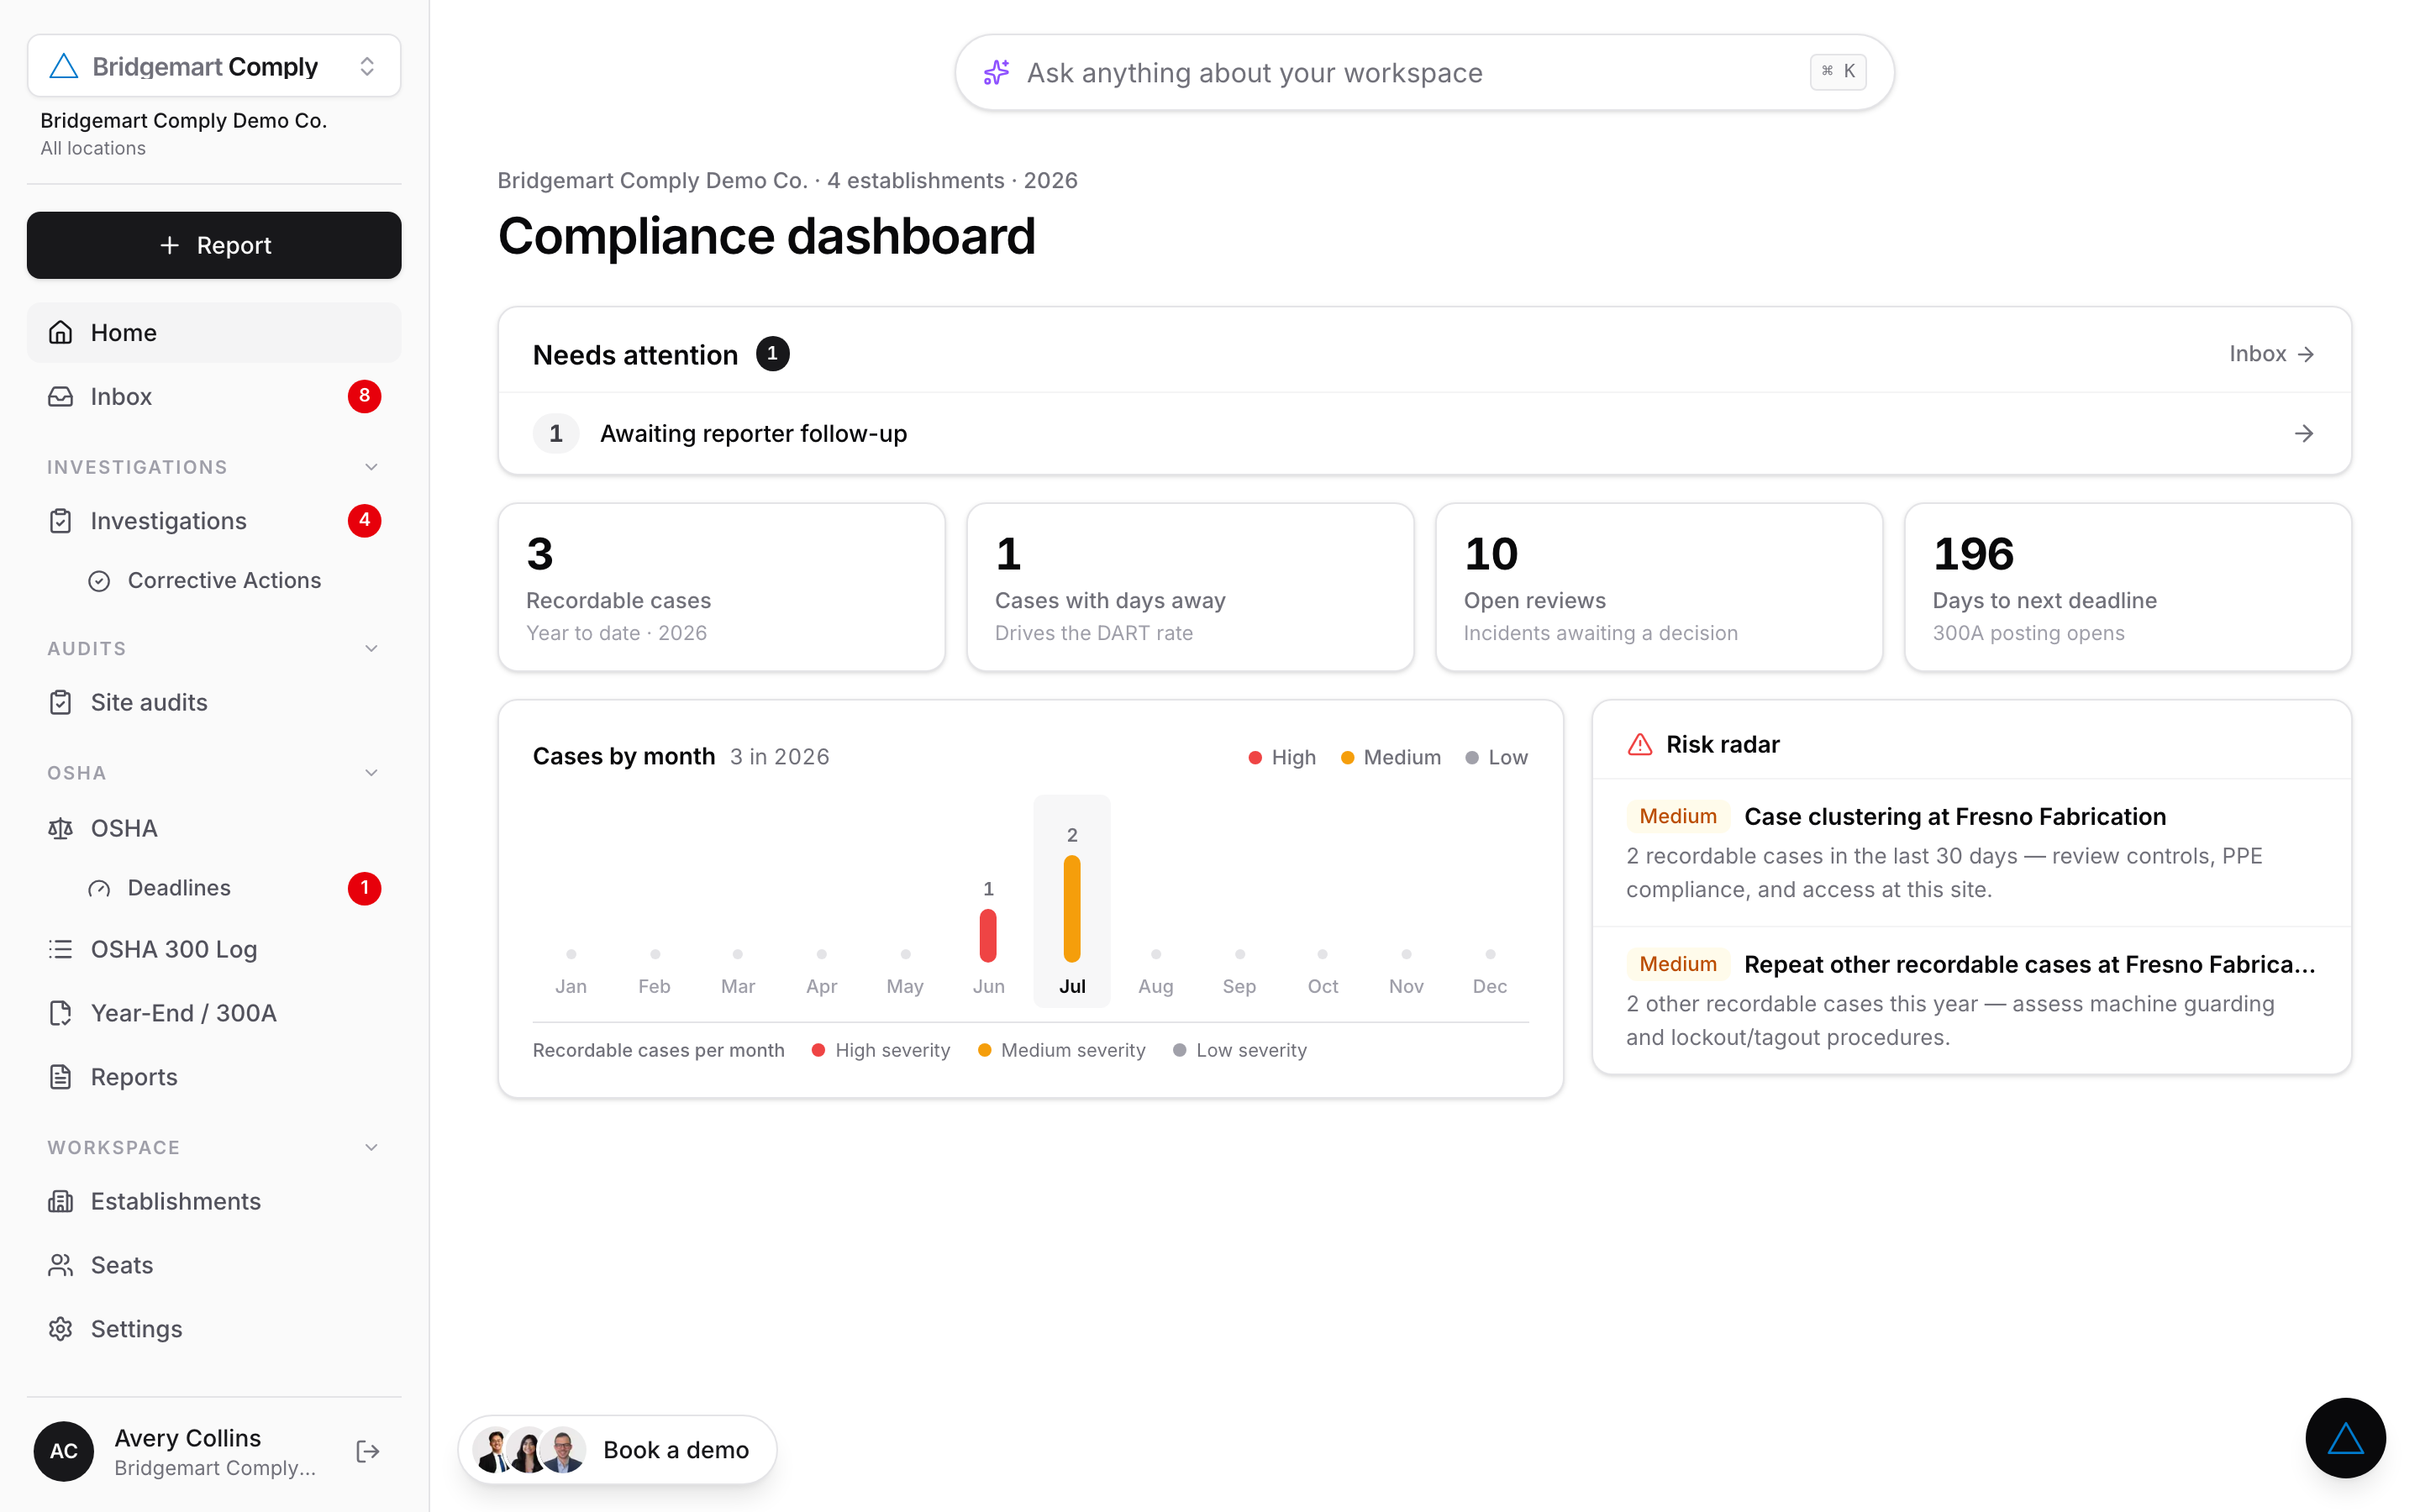Click the orange July bar in chart
This screenshot has width=2420, height=1512.
click(x=1072, y=908)
